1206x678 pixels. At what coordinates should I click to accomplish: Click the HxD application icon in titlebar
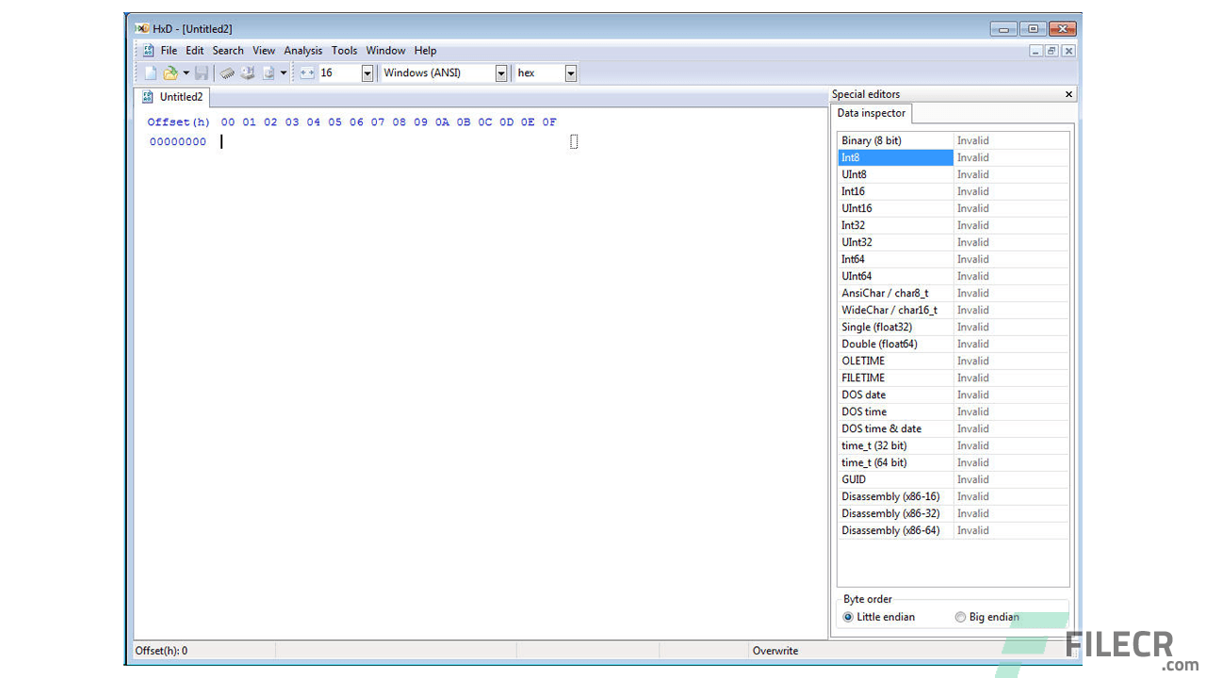[139, 28]
